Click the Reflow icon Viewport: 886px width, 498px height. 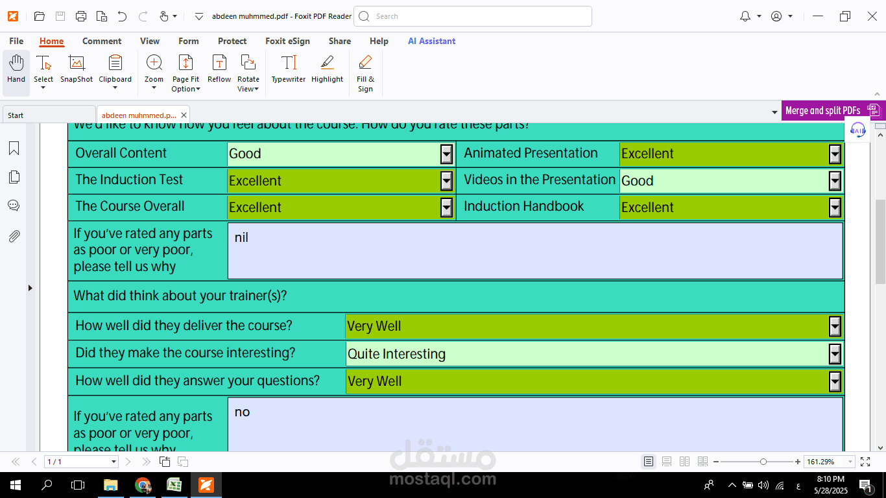pos(219,69)
